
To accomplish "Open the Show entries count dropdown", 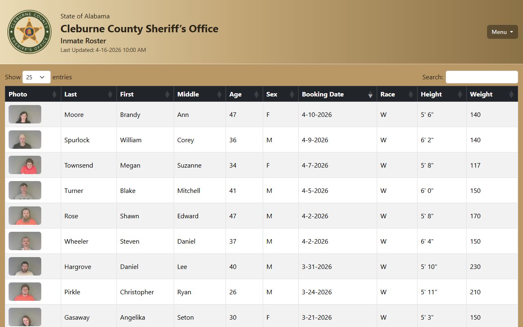I will tap(36, 77).
